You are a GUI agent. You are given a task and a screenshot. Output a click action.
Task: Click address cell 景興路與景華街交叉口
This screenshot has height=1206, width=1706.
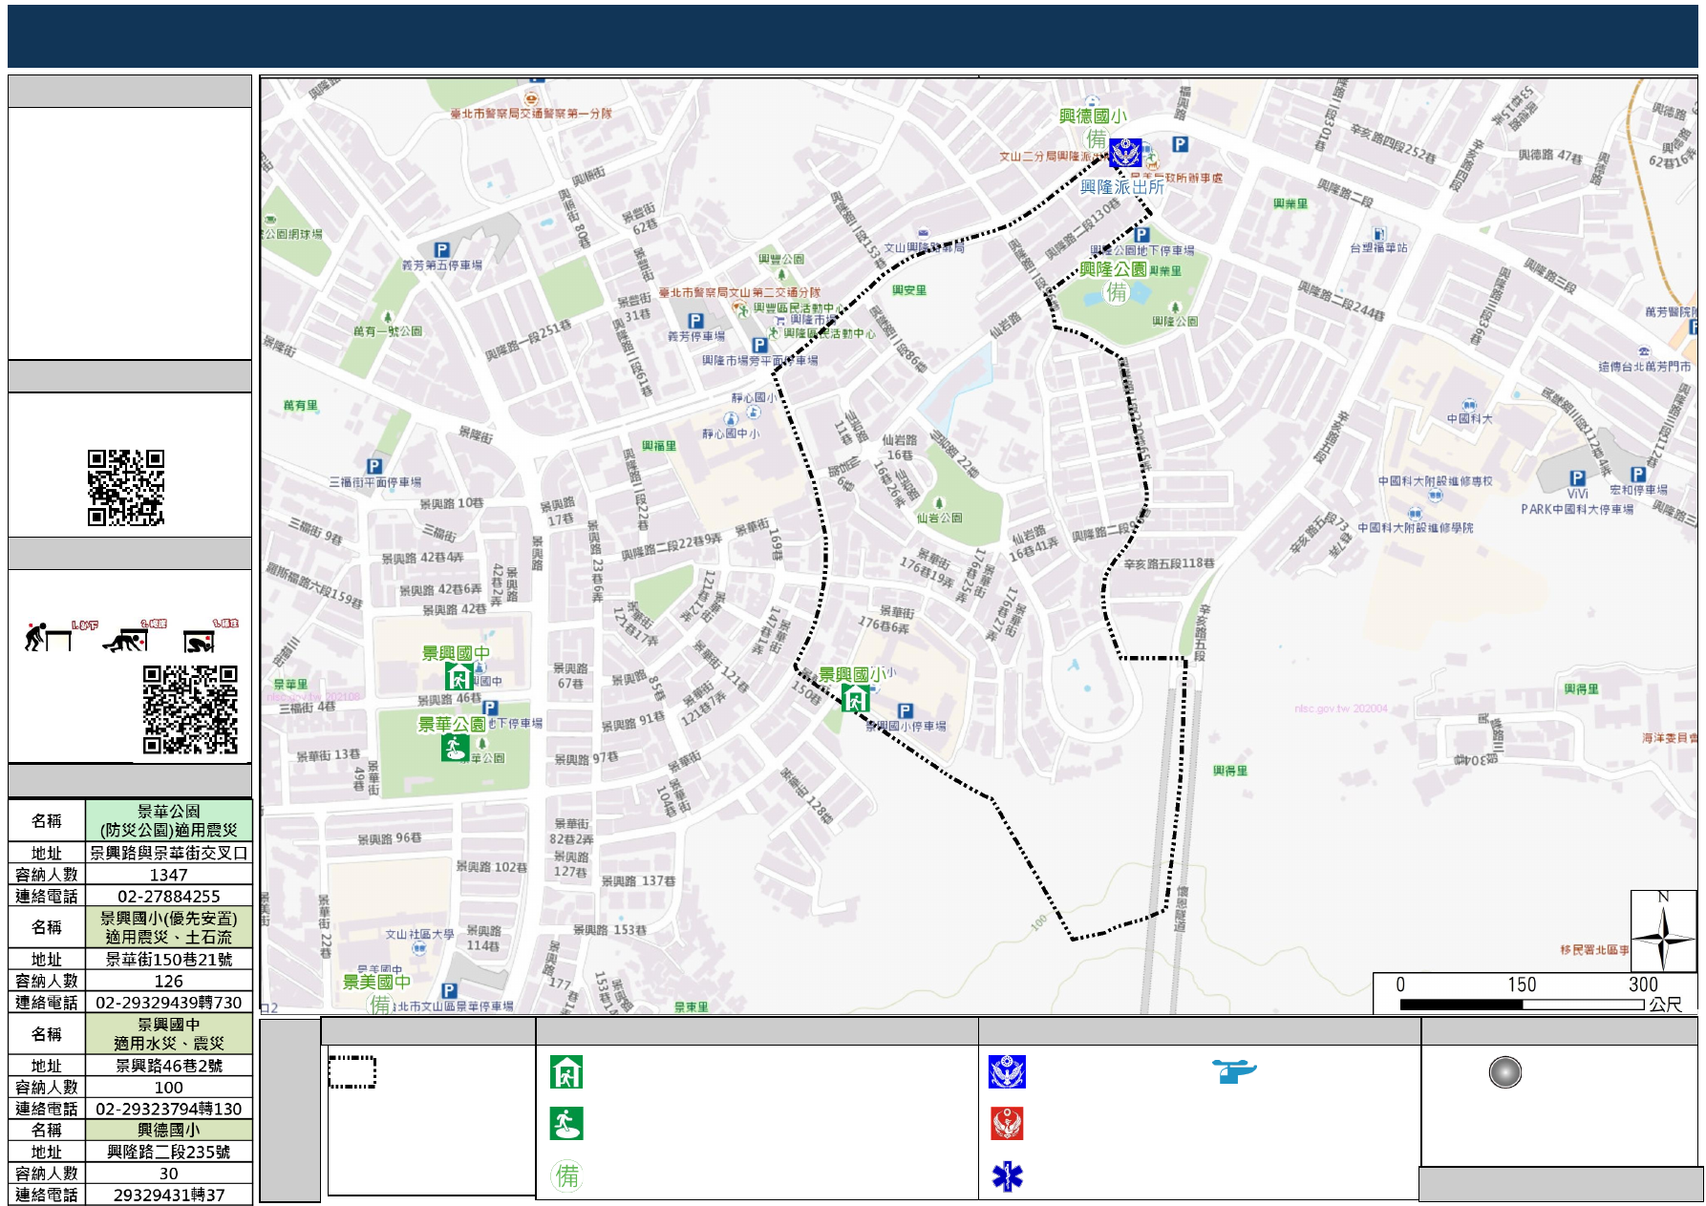pyautogui.click(x=169, y=853)
